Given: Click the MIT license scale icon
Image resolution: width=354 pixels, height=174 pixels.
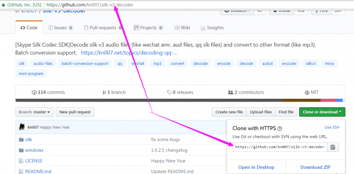Looking at the screenshot, I should click(307, 92).
